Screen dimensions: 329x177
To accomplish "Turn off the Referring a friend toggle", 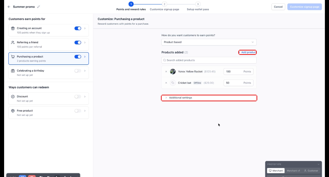I will tap(78, 43).
